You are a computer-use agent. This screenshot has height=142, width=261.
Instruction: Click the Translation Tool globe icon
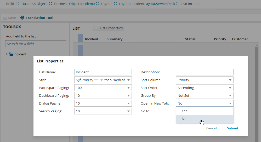click(22, 18)
